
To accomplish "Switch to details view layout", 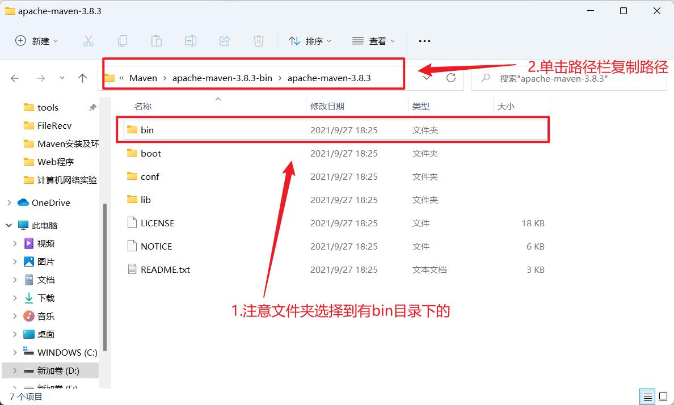I will (x=646, y=396).
